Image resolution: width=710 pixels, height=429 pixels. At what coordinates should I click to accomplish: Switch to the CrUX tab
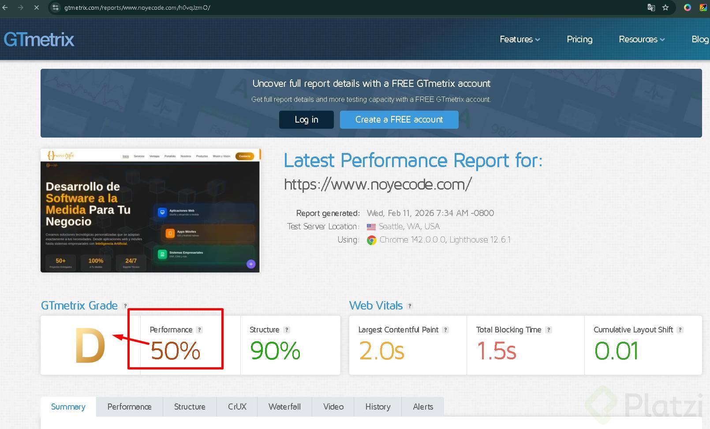pyautogui.click(x=237, y=407)
